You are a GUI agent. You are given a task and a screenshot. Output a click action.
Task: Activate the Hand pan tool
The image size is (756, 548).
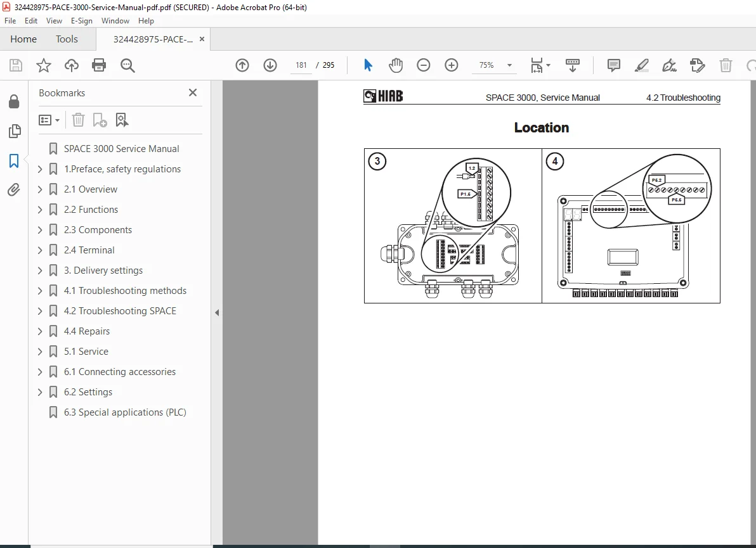[396, 65]
